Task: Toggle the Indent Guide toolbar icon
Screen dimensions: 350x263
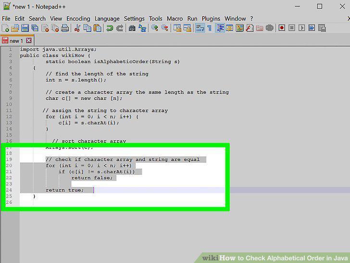Action: pos(220,28)
